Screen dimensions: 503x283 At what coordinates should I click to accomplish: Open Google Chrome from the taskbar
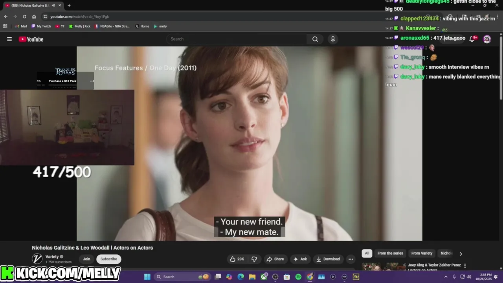(310, 277)
